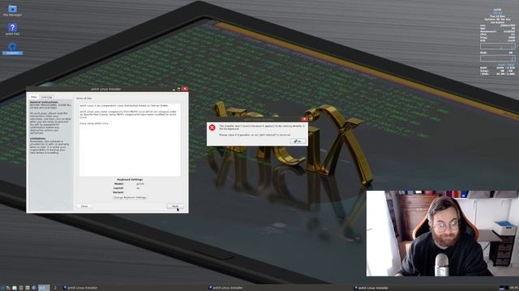The height and width of the screenshot is (291, 519).
Task: Click Change Keyboard Settings button
Action: 130,197
